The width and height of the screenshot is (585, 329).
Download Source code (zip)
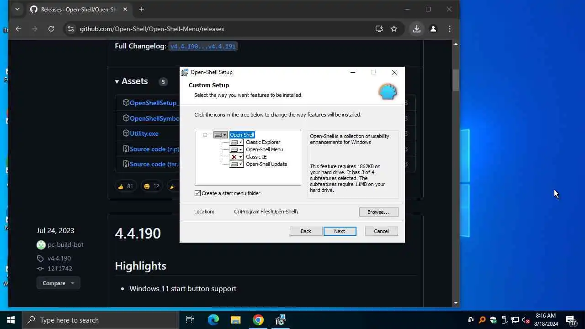[154, 149]
